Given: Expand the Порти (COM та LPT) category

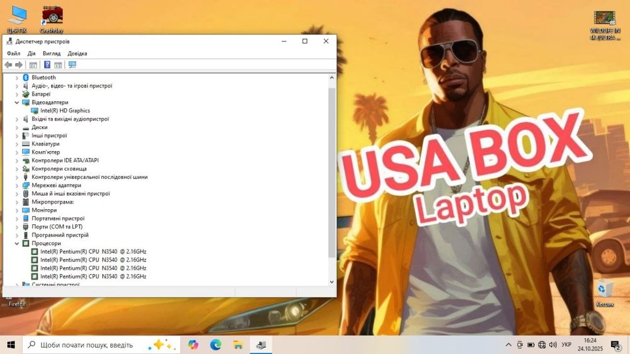Looking at the screenshot, I should coord(17,227).
